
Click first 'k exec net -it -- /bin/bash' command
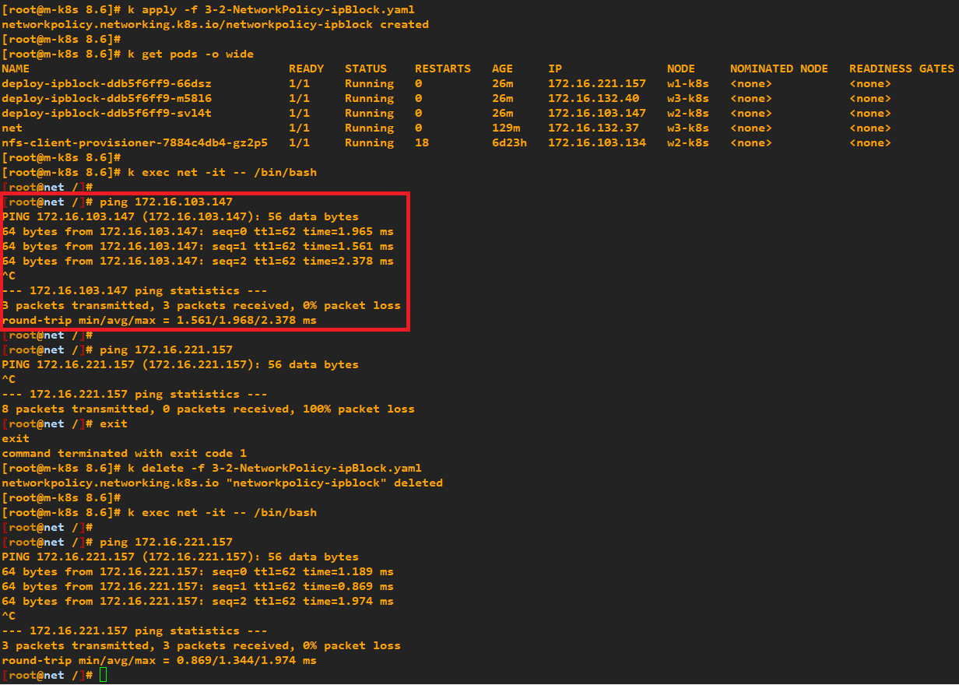(222, 172)
